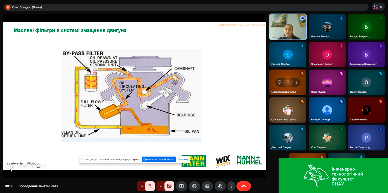Expand audio settings arrow beside microphone

tap(142, 186)
